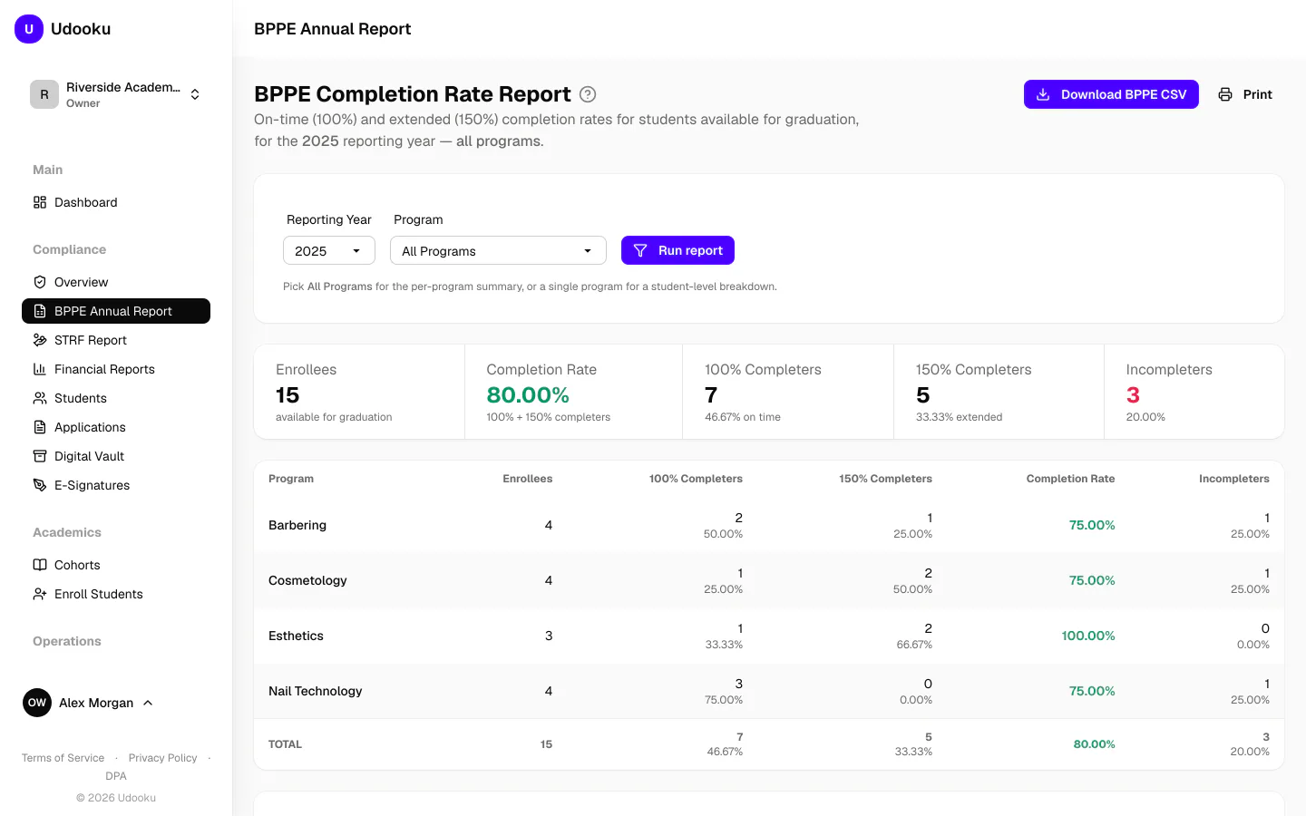
Task: Open the DPA link
Action: tap(116, 776)
